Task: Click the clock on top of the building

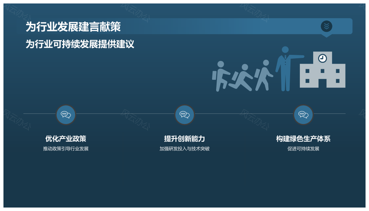Action: [x=322, y=58]
